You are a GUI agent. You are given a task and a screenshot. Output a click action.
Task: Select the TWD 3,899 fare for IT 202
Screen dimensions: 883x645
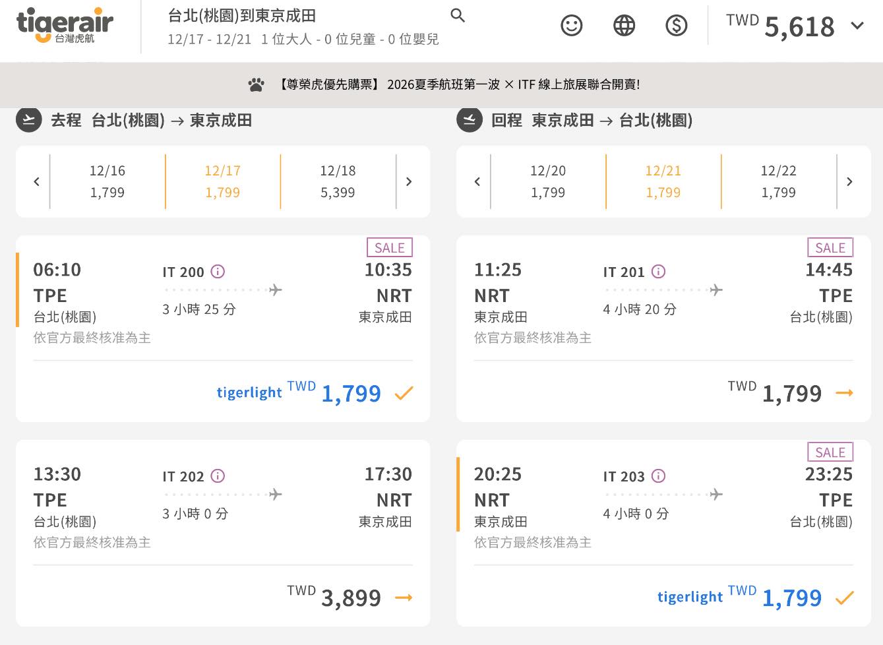pos(403,598)
